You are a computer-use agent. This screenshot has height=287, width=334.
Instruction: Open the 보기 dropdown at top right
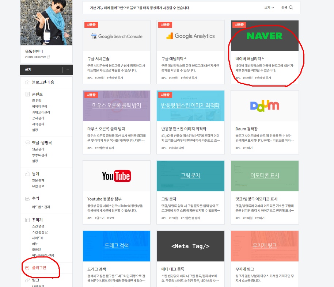(x=268, y=8)
